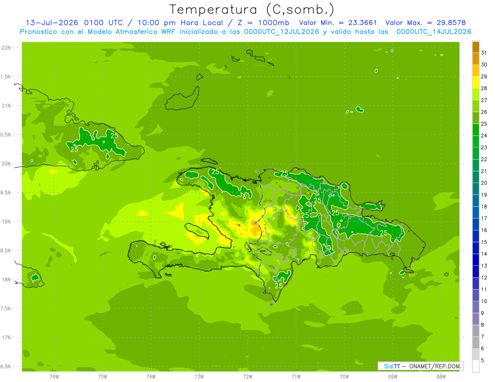Select the "0000UTC_12JUL2026" initialization time

[281, 32]
